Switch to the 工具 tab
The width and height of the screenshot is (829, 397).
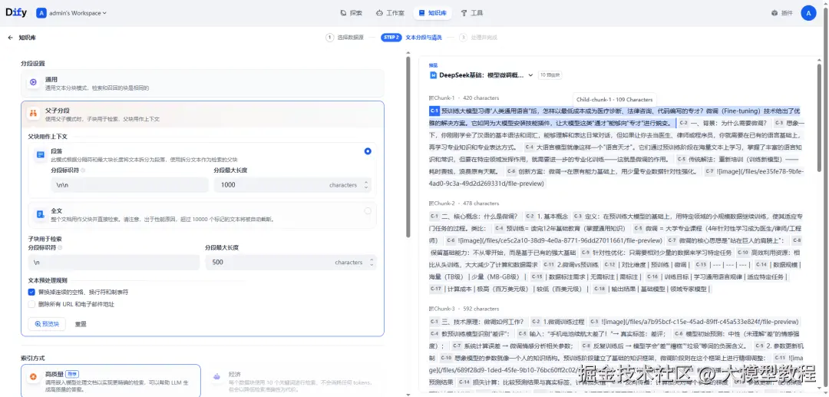coord(472,13)
